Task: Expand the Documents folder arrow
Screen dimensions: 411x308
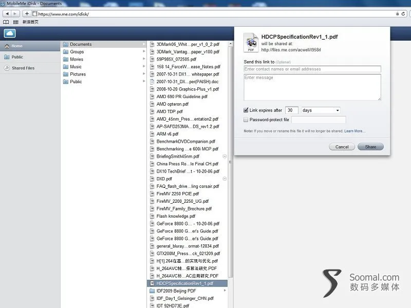Action: (x=144, y=44)
